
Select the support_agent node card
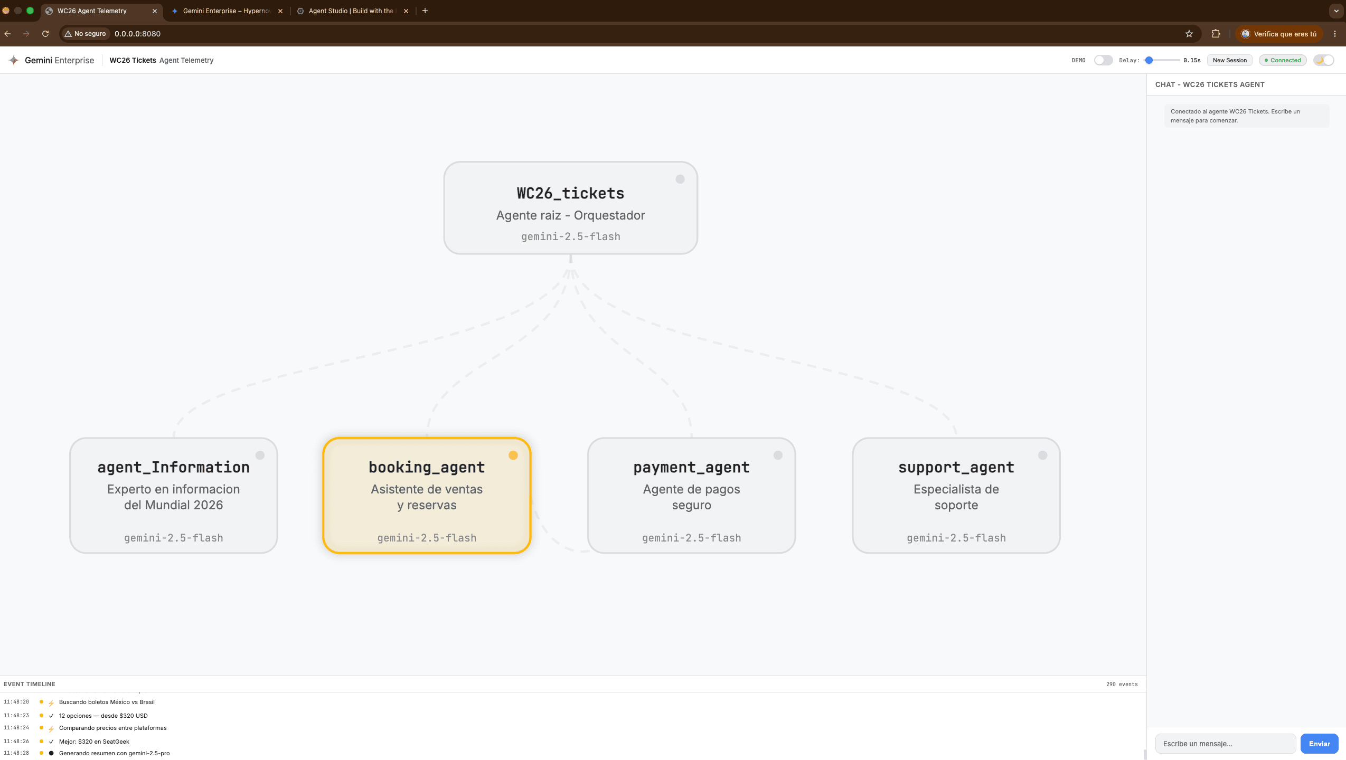(956, 495)
